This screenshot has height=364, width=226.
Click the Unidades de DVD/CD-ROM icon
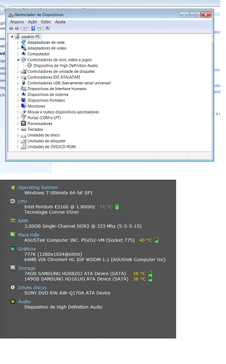(x=23, y=147)
